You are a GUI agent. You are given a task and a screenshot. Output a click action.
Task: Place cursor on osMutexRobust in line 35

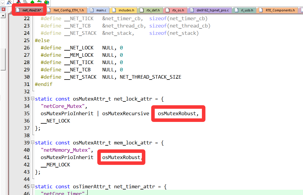177,113
